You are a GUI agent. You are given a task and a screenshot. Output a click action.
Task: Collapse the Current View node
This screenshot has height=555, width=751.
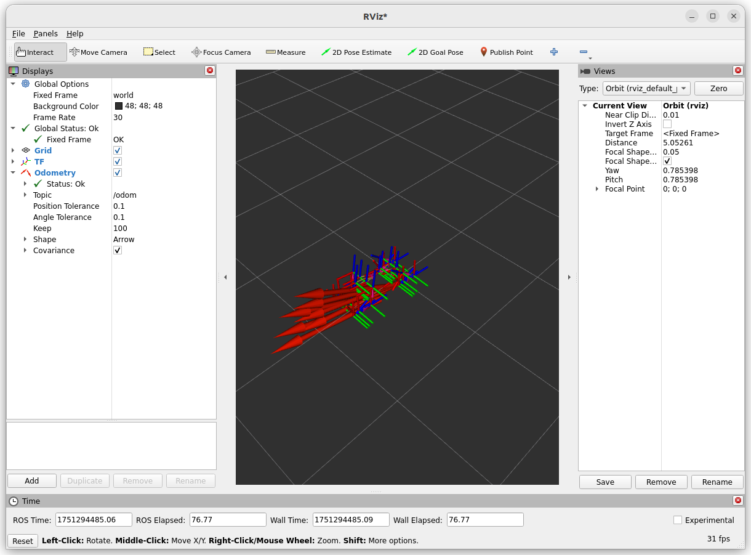pyautogui.click(x=585, y=105)
